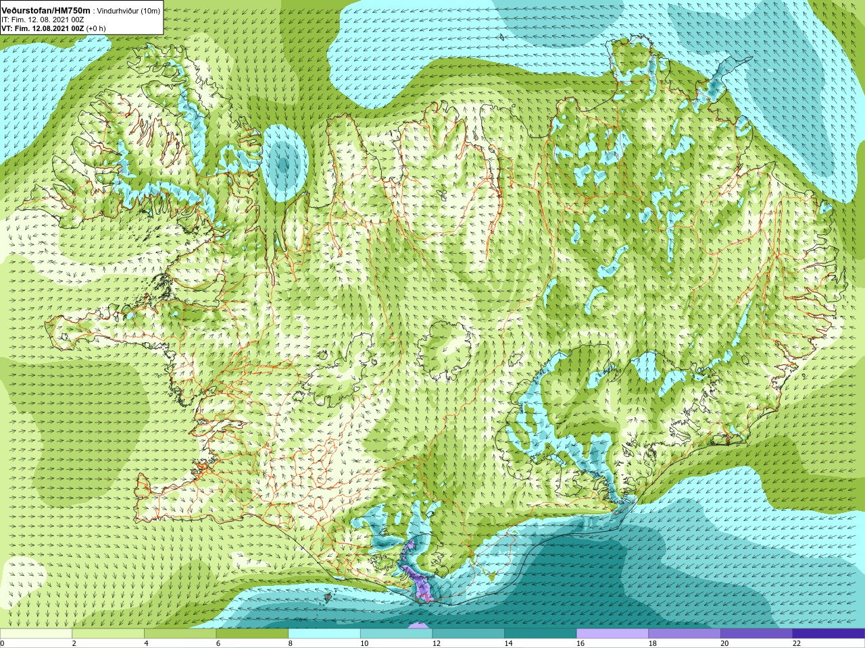Click the VT: Fim. 12.08.2021 00Z (+0 h) line
The image size is (865, 648).
(53, 28)
